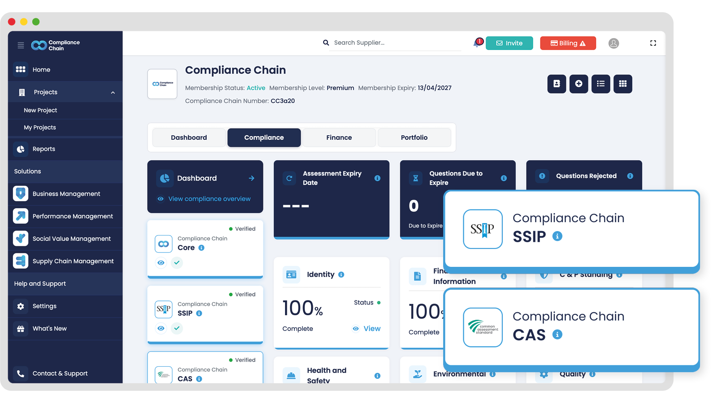The width and height of the screenshot is (717, 403).
Task: Click the refresh icon on Assessment Expiry card
Action: [289, 178]
